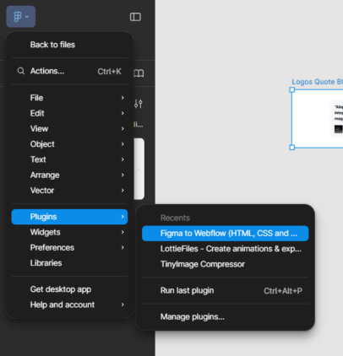Viewport: 343px width, 356px height.
Task: Open the Preferences submenu
Action: click(69, 248)
